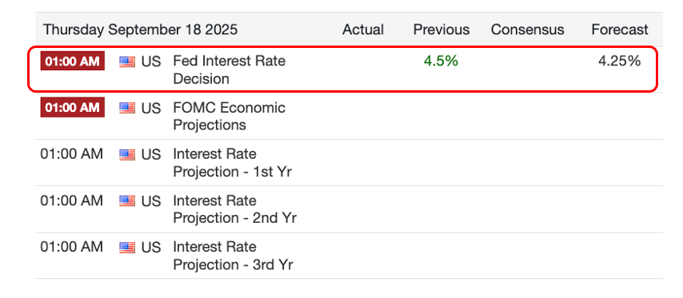Click US flag beside Fed Interest Rate Decision
683x298 pixels.
pyautogui.click(x=127, y=62)
